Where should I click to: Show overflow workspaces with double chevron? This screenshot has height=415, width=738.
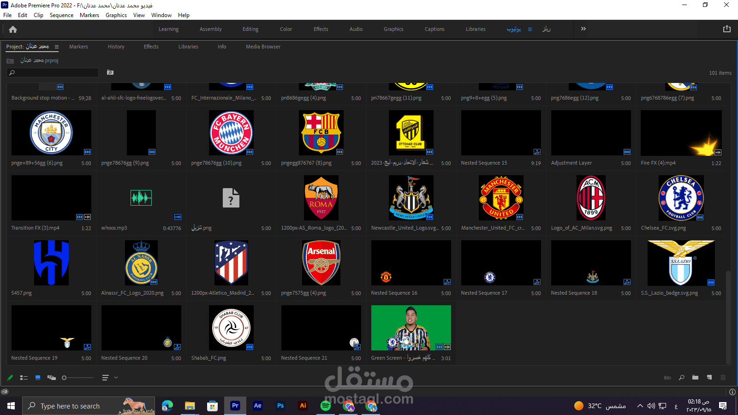pyautogui.click(x=583, y=29)
